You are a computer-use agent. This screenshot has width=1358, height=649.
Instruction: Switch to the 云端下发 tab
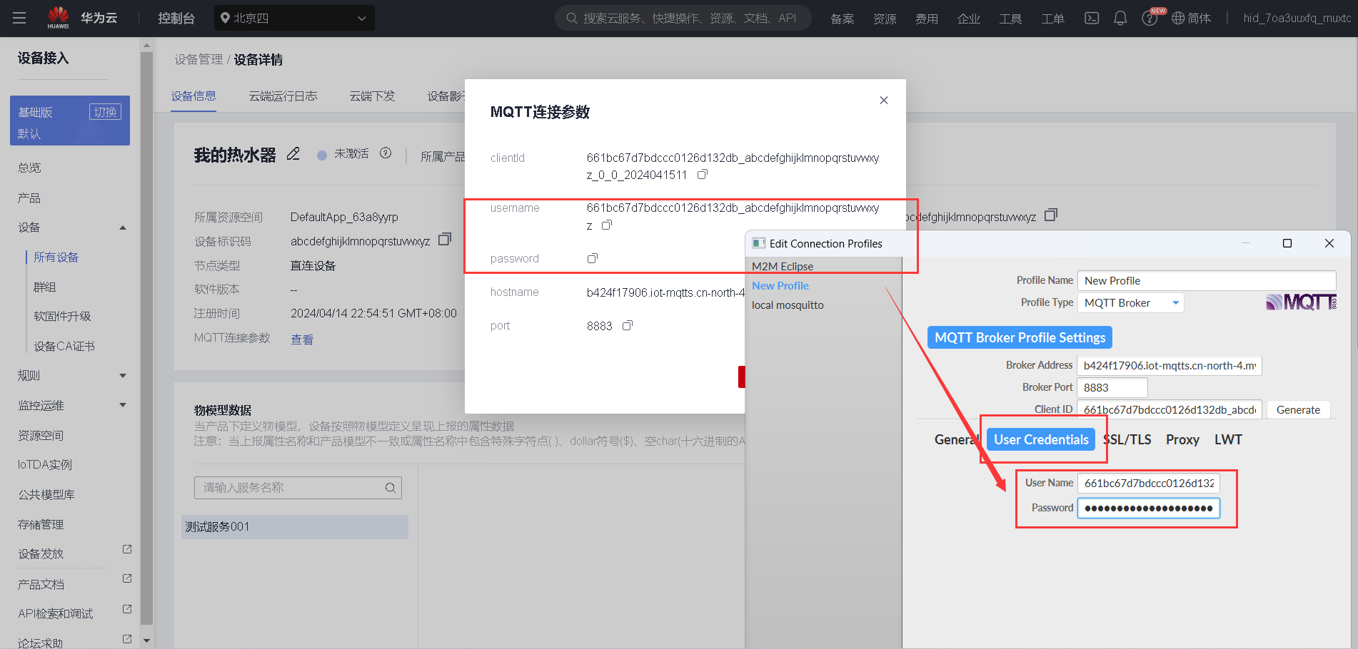[372, 96]
